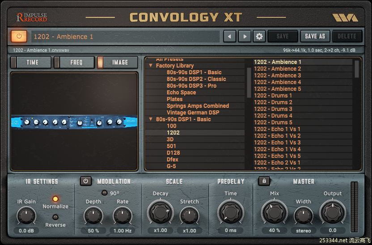Screen dimensions: 372x245
Task: Choose preset 1202 - Drums 4
Action: [x=303, y=115]
